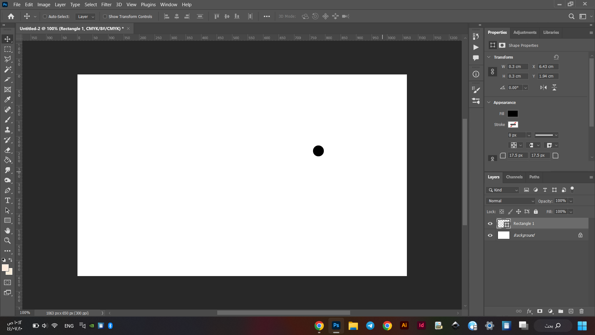Image resolution: width=595 pixels, height=335 pixels.
Task: Hide the Rectangle 1 layer
Action: pos(490,224)
